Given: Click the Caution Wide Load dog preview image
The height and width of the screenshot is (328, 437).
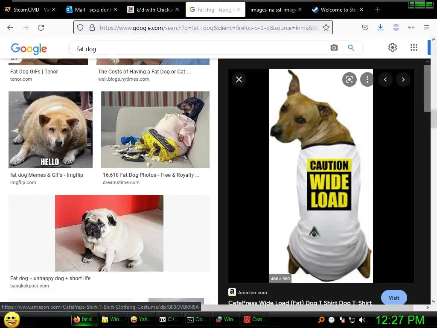Looking at the screenshot, I should 321,176.
